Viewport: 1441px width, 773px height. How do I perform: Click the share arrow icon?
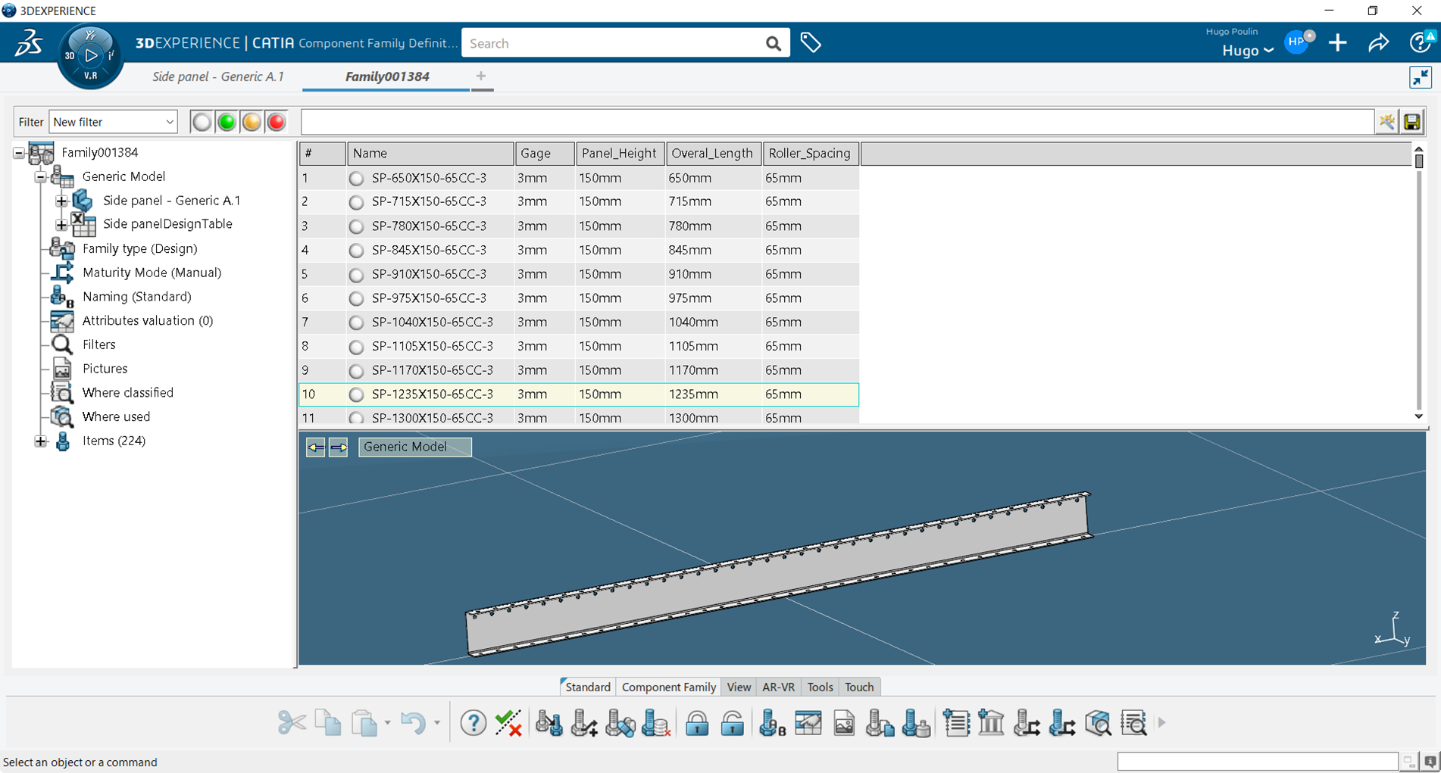click(x=1378, y=43)
